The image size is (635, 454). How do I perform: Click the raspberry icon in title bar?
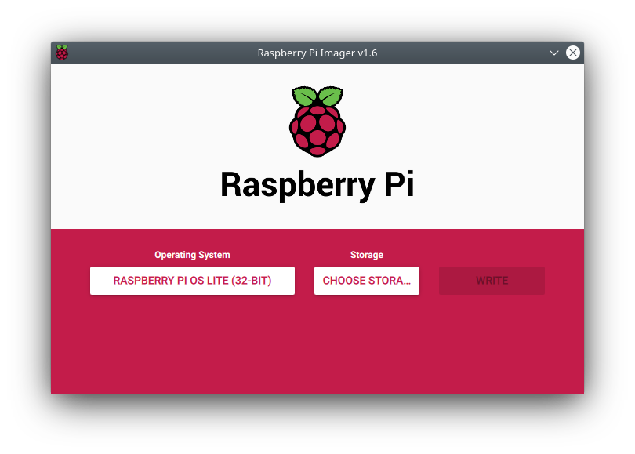click(x=62, y=53)
